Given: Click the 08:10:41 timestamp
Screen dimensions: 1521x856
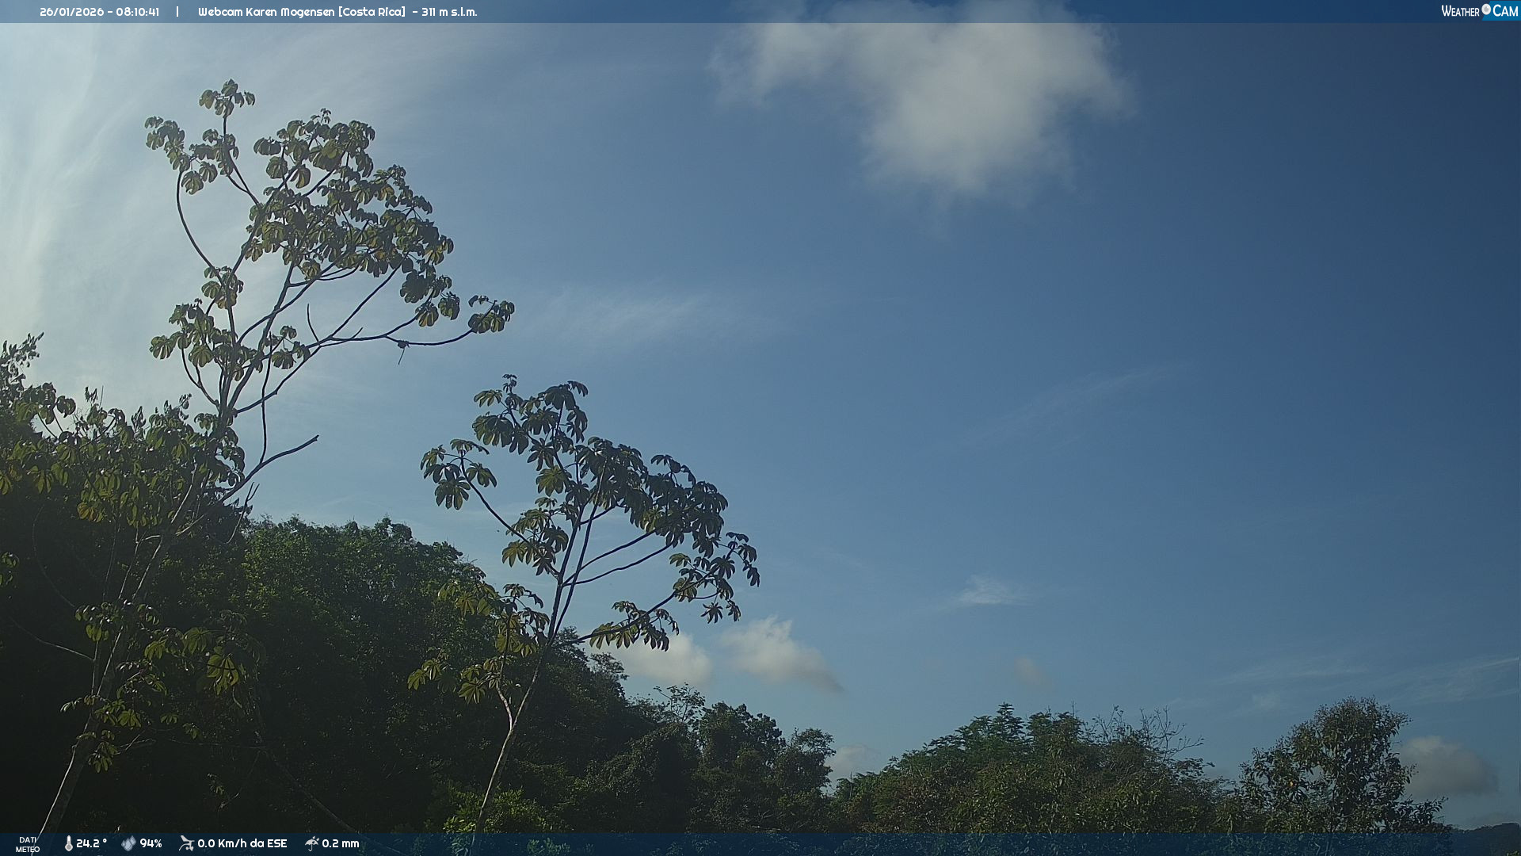Looking at the screenshot, I should (x=137, y=12).
